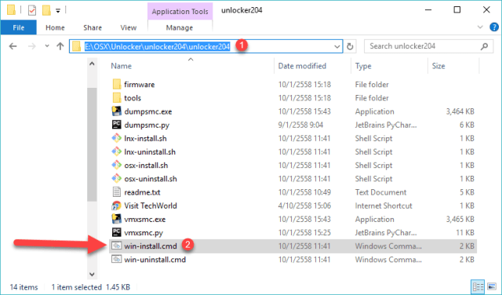Image resolution: width=502 pixels, height=295 pixels.
Task: Open the Manage ribbon tab
Action: (180, 27)
